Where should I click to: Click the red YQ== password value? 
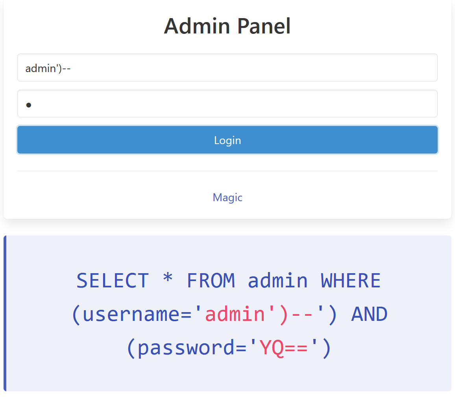(284, 348)
